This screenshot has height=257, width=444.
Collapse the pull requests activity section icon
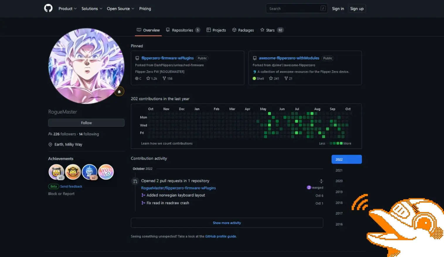tap(321, 181)
